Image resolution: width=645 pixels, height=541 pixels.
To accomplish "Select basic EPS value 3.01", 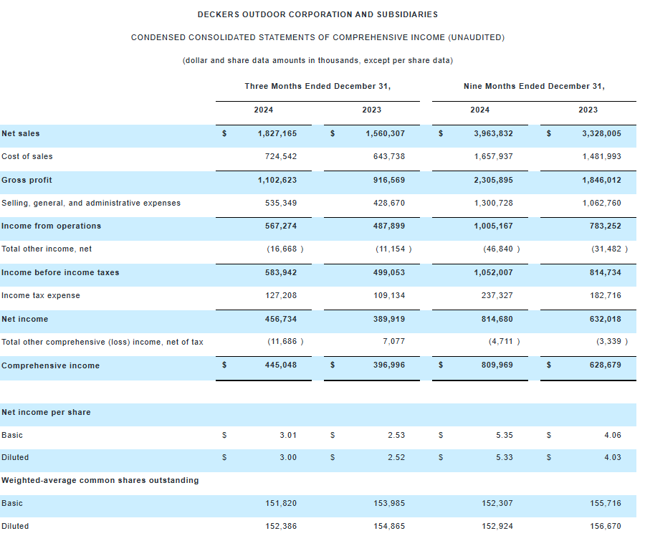I will [288, 435].
